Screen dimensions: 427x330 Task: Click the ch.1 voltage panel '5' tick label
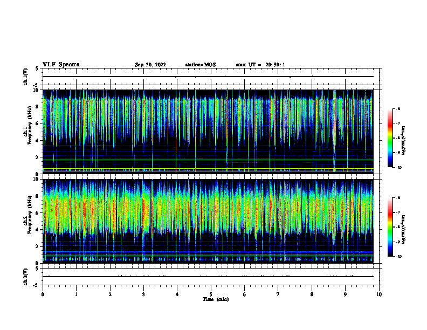(x=37, y=68)
